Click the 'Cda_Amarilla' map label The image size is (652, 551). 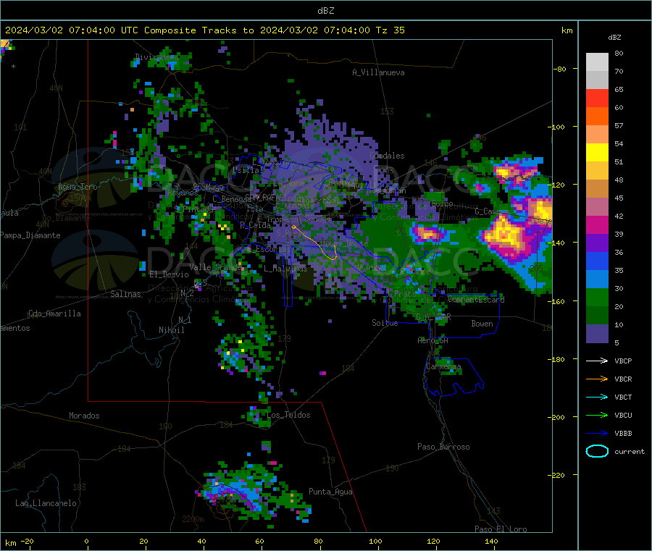(x=54, y=314)
